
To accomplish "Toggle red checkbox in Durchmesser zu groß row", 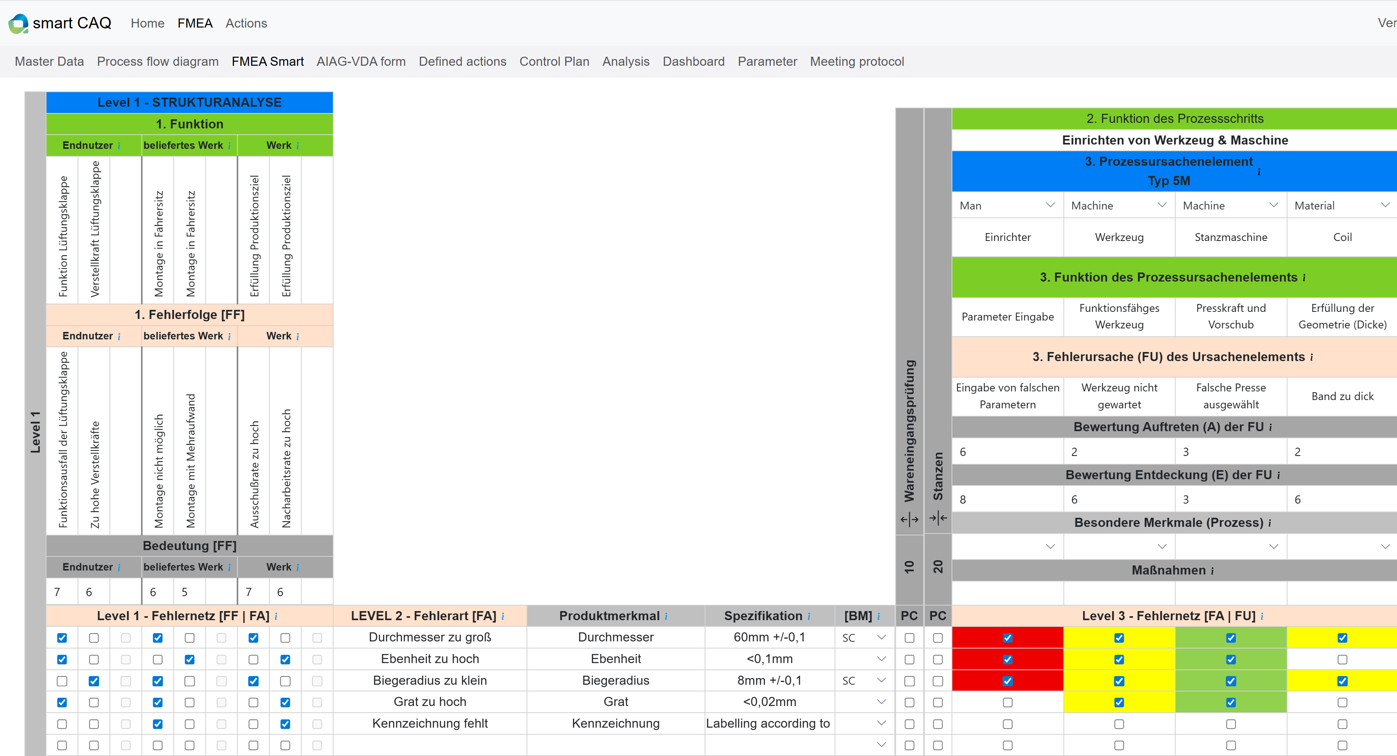I will coord(1007,638).
